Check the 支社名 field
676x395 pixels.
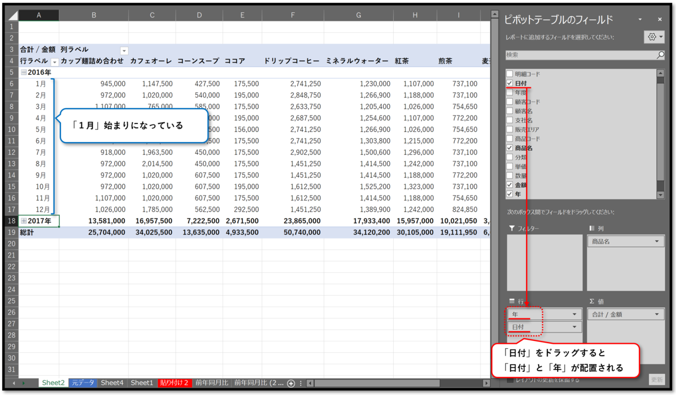click(510, 120)
